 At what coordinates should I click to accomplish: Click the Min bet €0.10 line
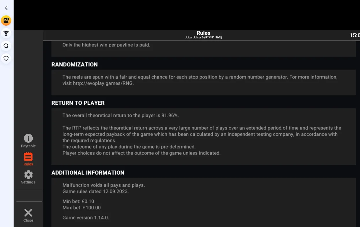click(78, 201)
